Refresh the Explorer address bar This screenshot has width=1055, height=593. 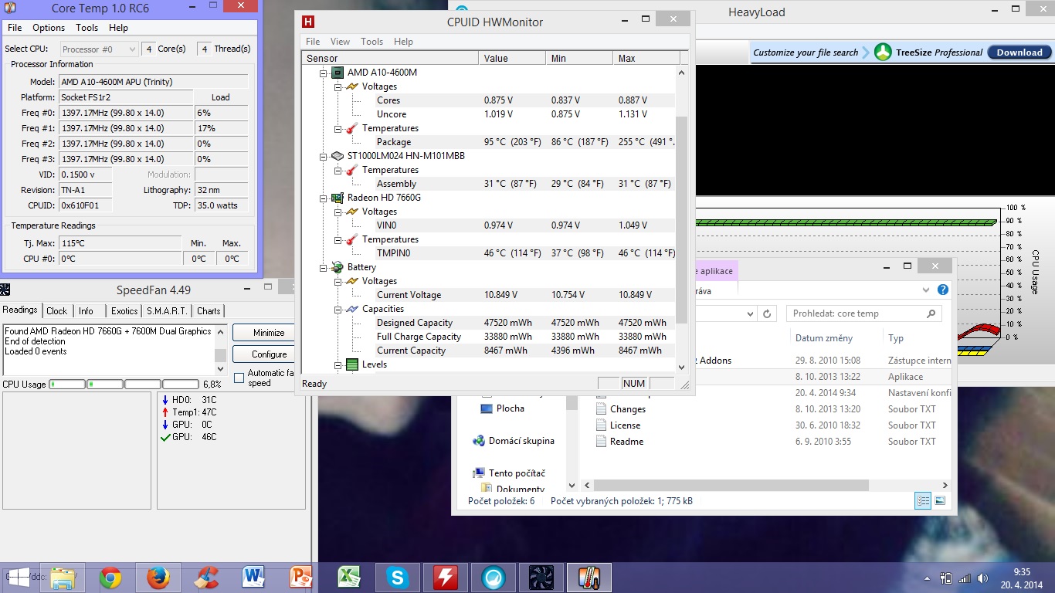tap(767, 313)
